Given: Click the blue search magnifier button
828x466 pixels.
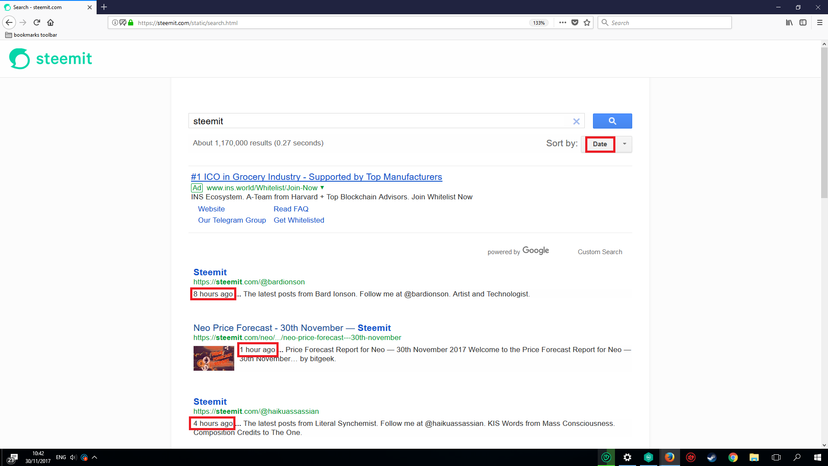Looking at the screenshot, I should point(612,121).
